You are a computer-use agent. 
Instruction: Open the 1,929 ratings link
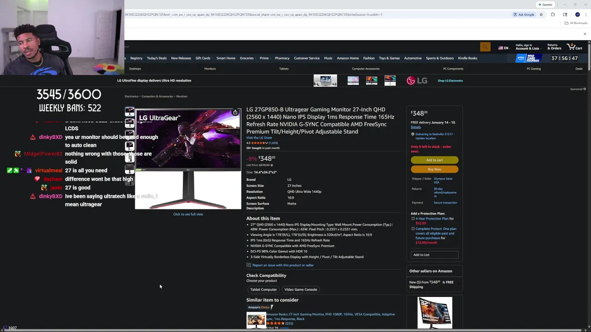pos(273,143)
